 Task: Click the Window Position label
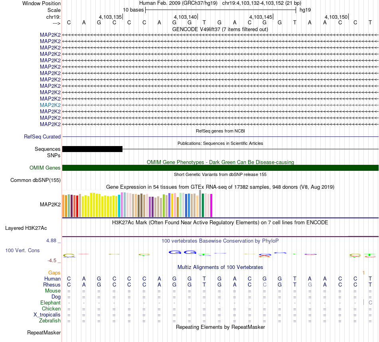click(41, 3)
